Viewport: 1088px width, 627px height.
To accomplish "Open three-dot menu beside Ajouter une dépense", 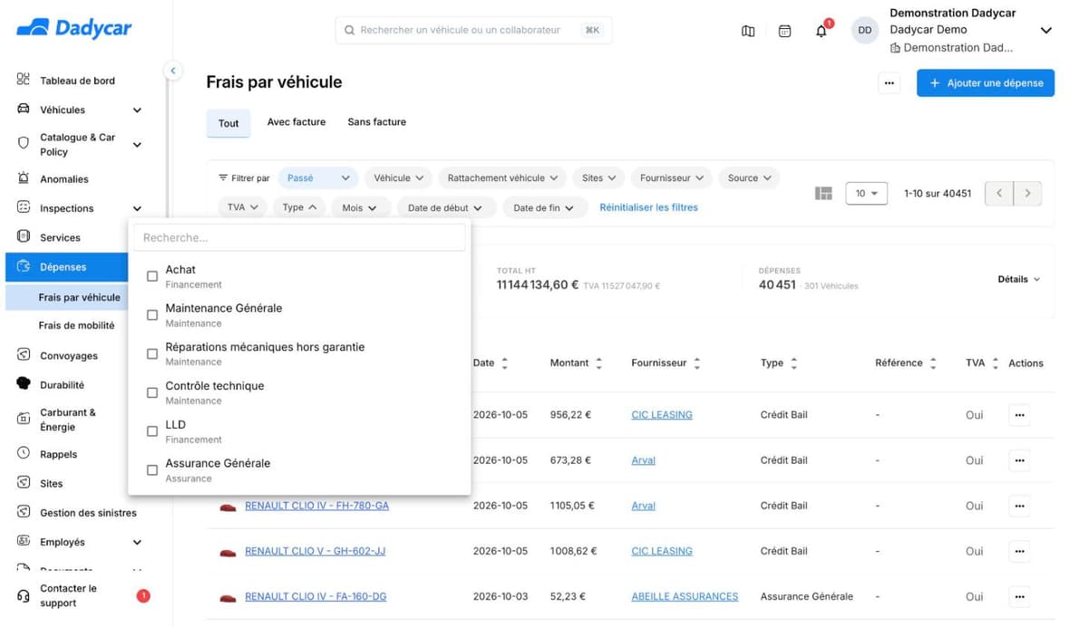I will pos(889,83).
